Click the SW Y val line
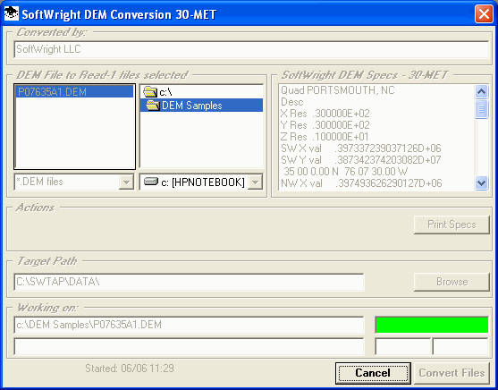The width and height of the screenshot is (498, 390). click(x=361, y=160)
